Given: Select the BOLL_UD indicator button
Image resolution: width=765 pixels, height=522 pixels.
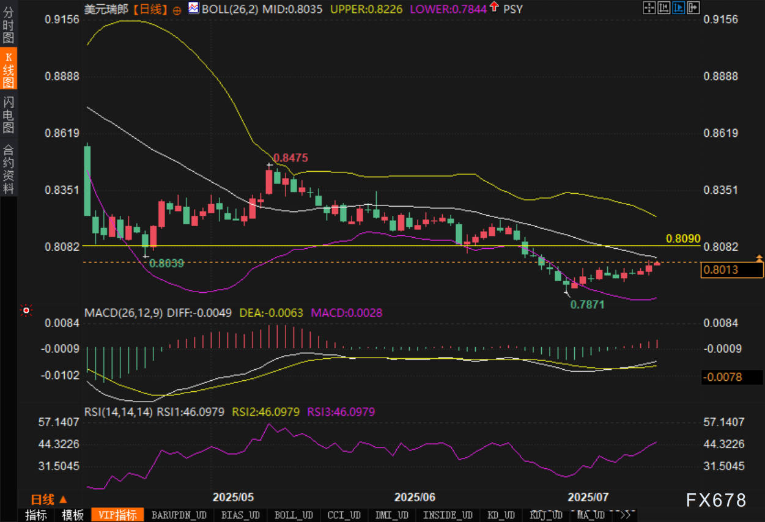Looking at the screenshot, I should tap(294, 515).
